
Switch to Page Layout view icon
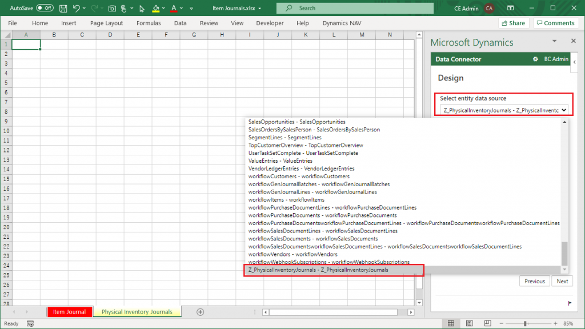[x=470, y=323]
